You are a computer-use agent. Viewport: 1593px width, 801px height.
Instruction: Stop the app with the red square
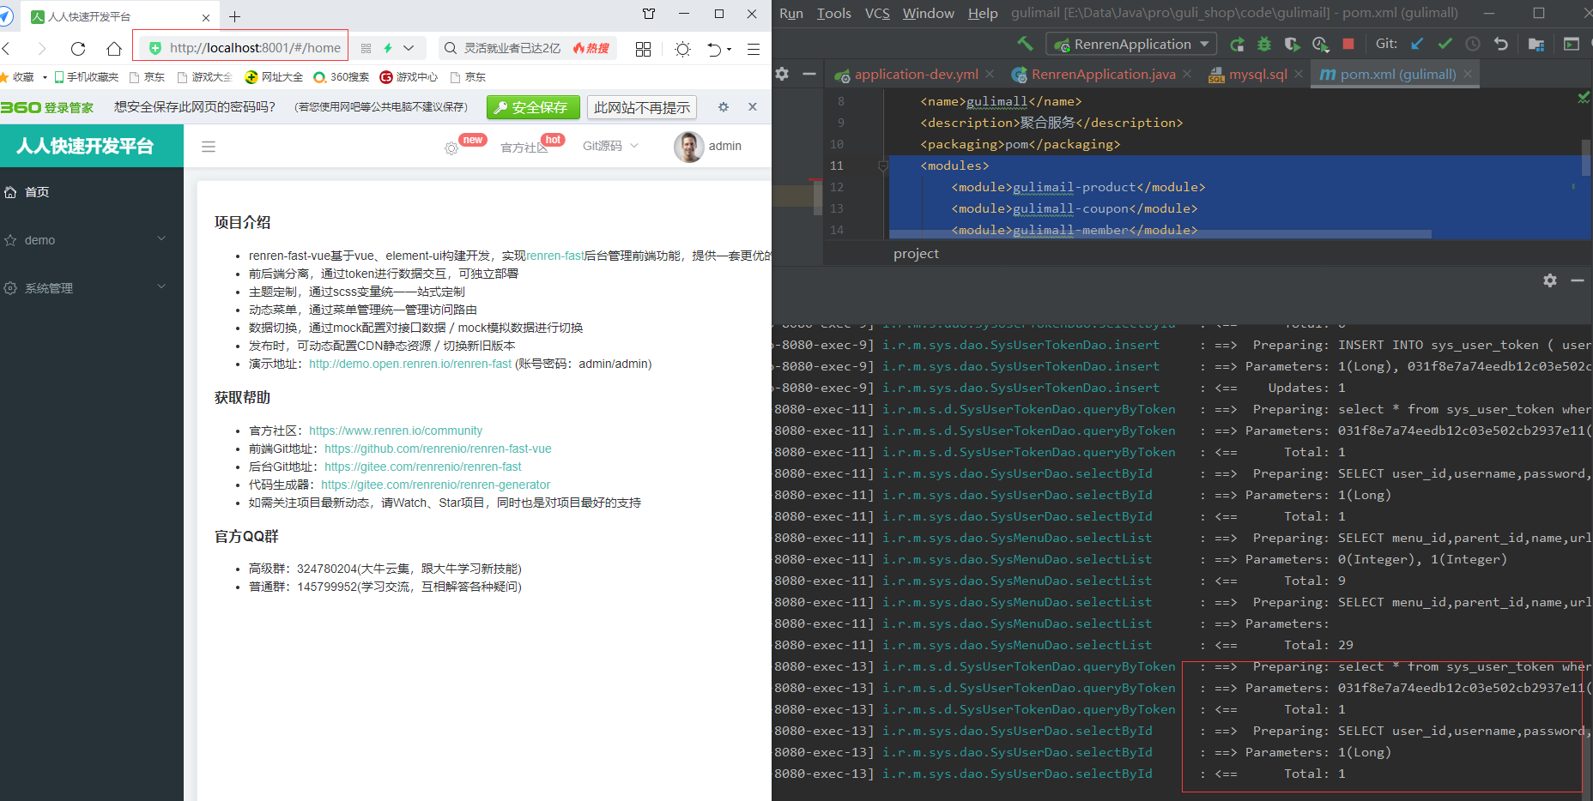click(1348, 44)
